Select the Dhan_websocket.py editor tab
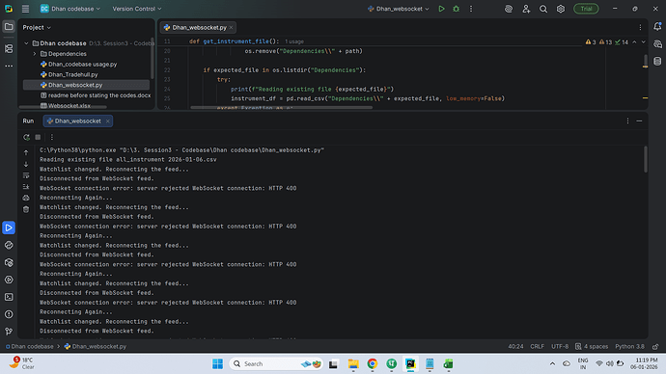This screenshot has width=666, height=374. coord(199,27)
